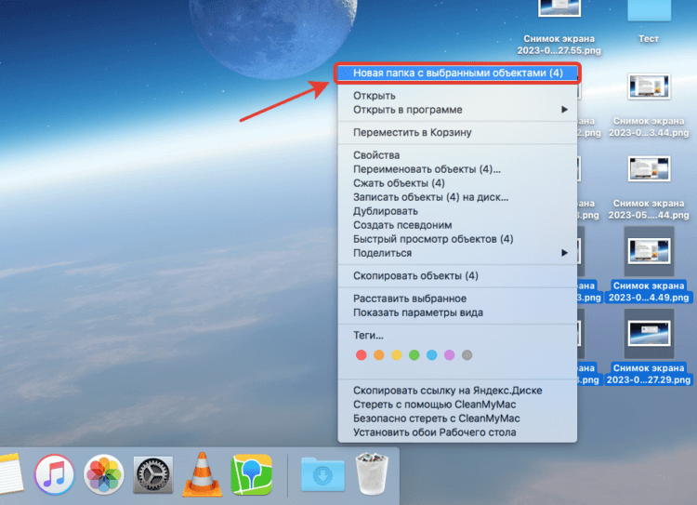Open the Maps app in Dock
697x505 pixels.
tap(252, 474)
